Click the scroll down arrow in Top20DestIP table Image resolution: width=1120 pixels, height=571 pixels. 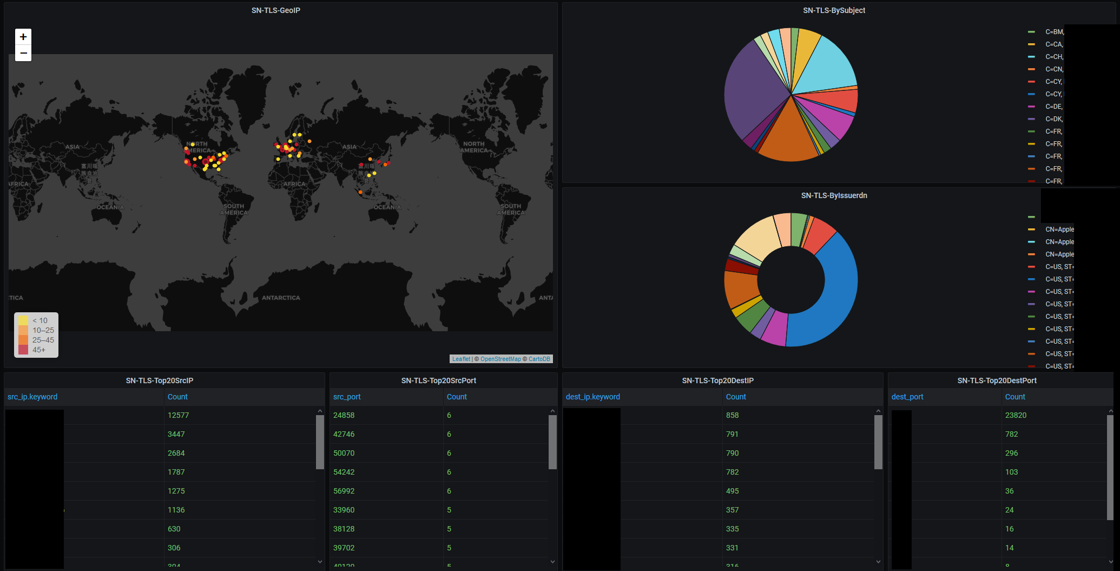878,561
